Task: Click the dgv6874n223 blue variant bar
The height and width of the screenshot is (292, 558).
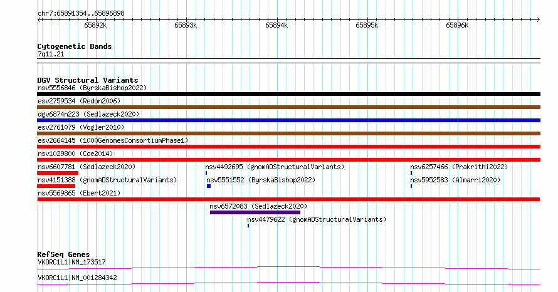Action: point(288,120)
